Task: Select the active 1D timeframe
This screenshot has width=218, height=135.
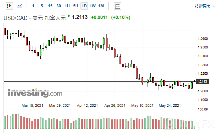Action: (x=84, y=6)
